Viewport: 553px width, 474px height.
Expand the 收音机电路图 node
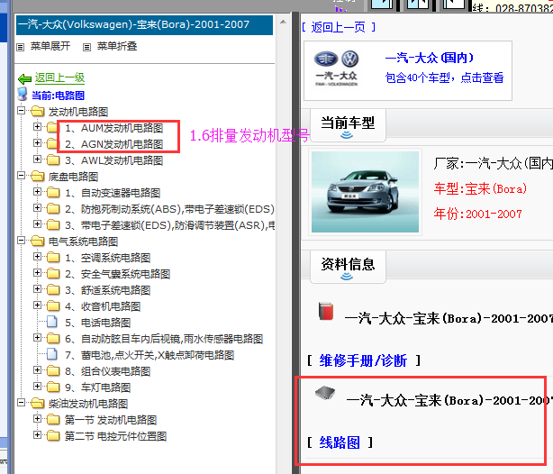point(37,305)
